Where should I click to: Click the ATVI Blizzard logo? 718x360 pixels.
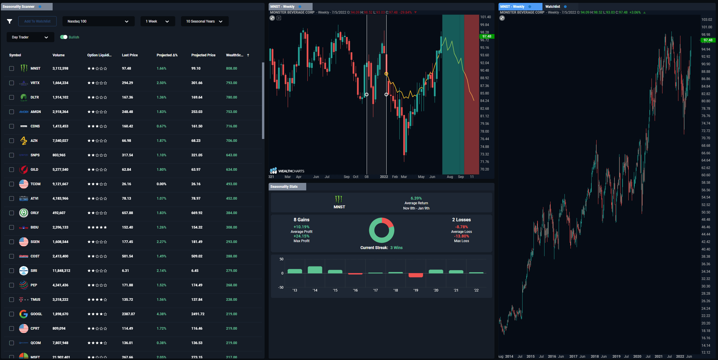[24, 198]
